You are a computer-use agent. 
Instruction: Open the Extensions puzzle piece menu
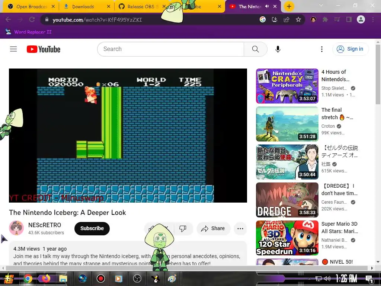pyautogui.click(x=325, y=19)
